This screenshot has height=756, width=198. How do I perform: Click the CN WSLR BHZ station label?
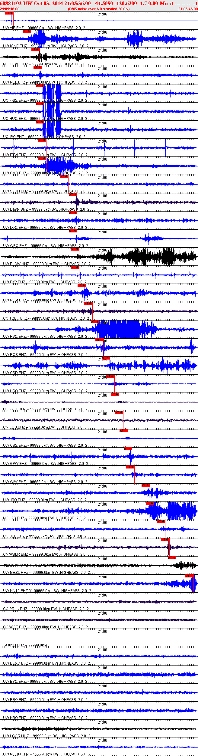pos(46,554)
